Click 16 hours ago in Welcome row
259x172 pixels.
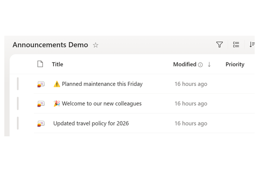click(x=191, y=104)
